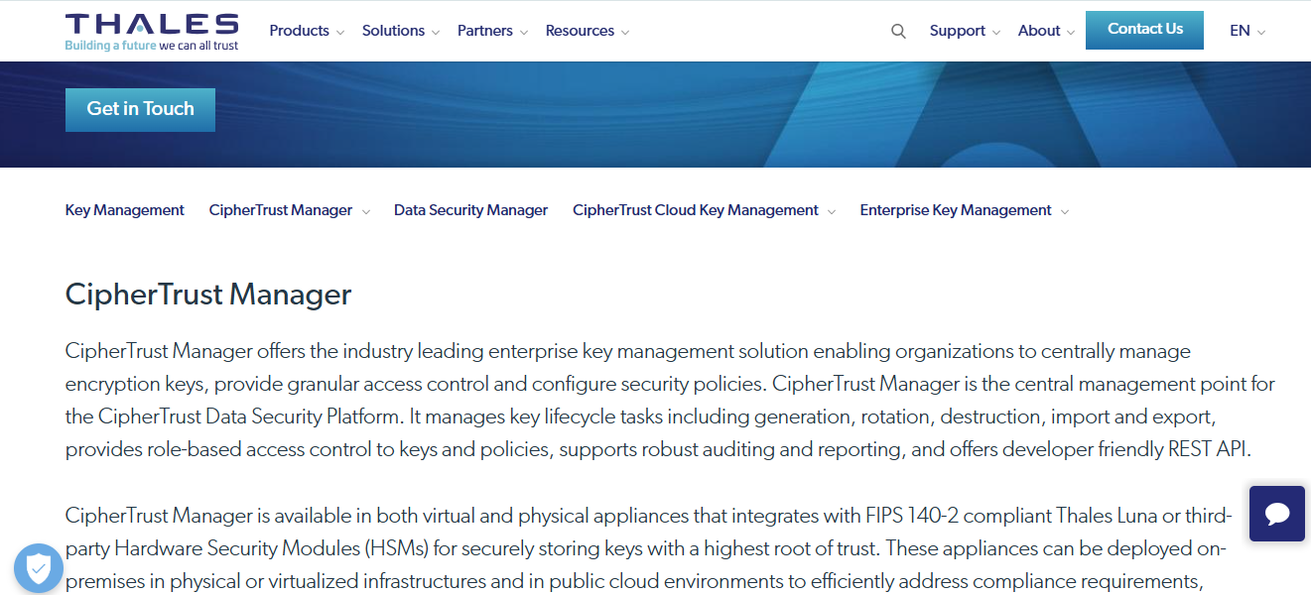This screenshot has height=595, width=1311.
Task: Click the Get in Touch button
Action: [x=140, y=109]
